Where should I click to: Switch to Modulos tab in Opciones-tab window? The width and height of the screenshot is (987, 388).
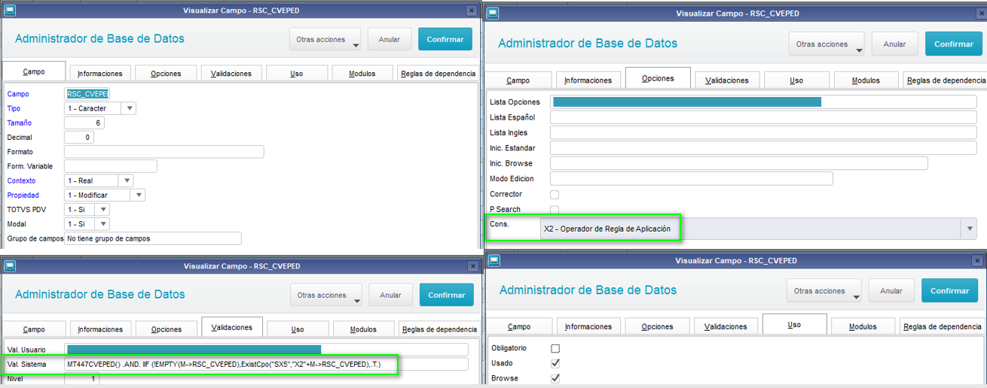click(x=866, y=80)
